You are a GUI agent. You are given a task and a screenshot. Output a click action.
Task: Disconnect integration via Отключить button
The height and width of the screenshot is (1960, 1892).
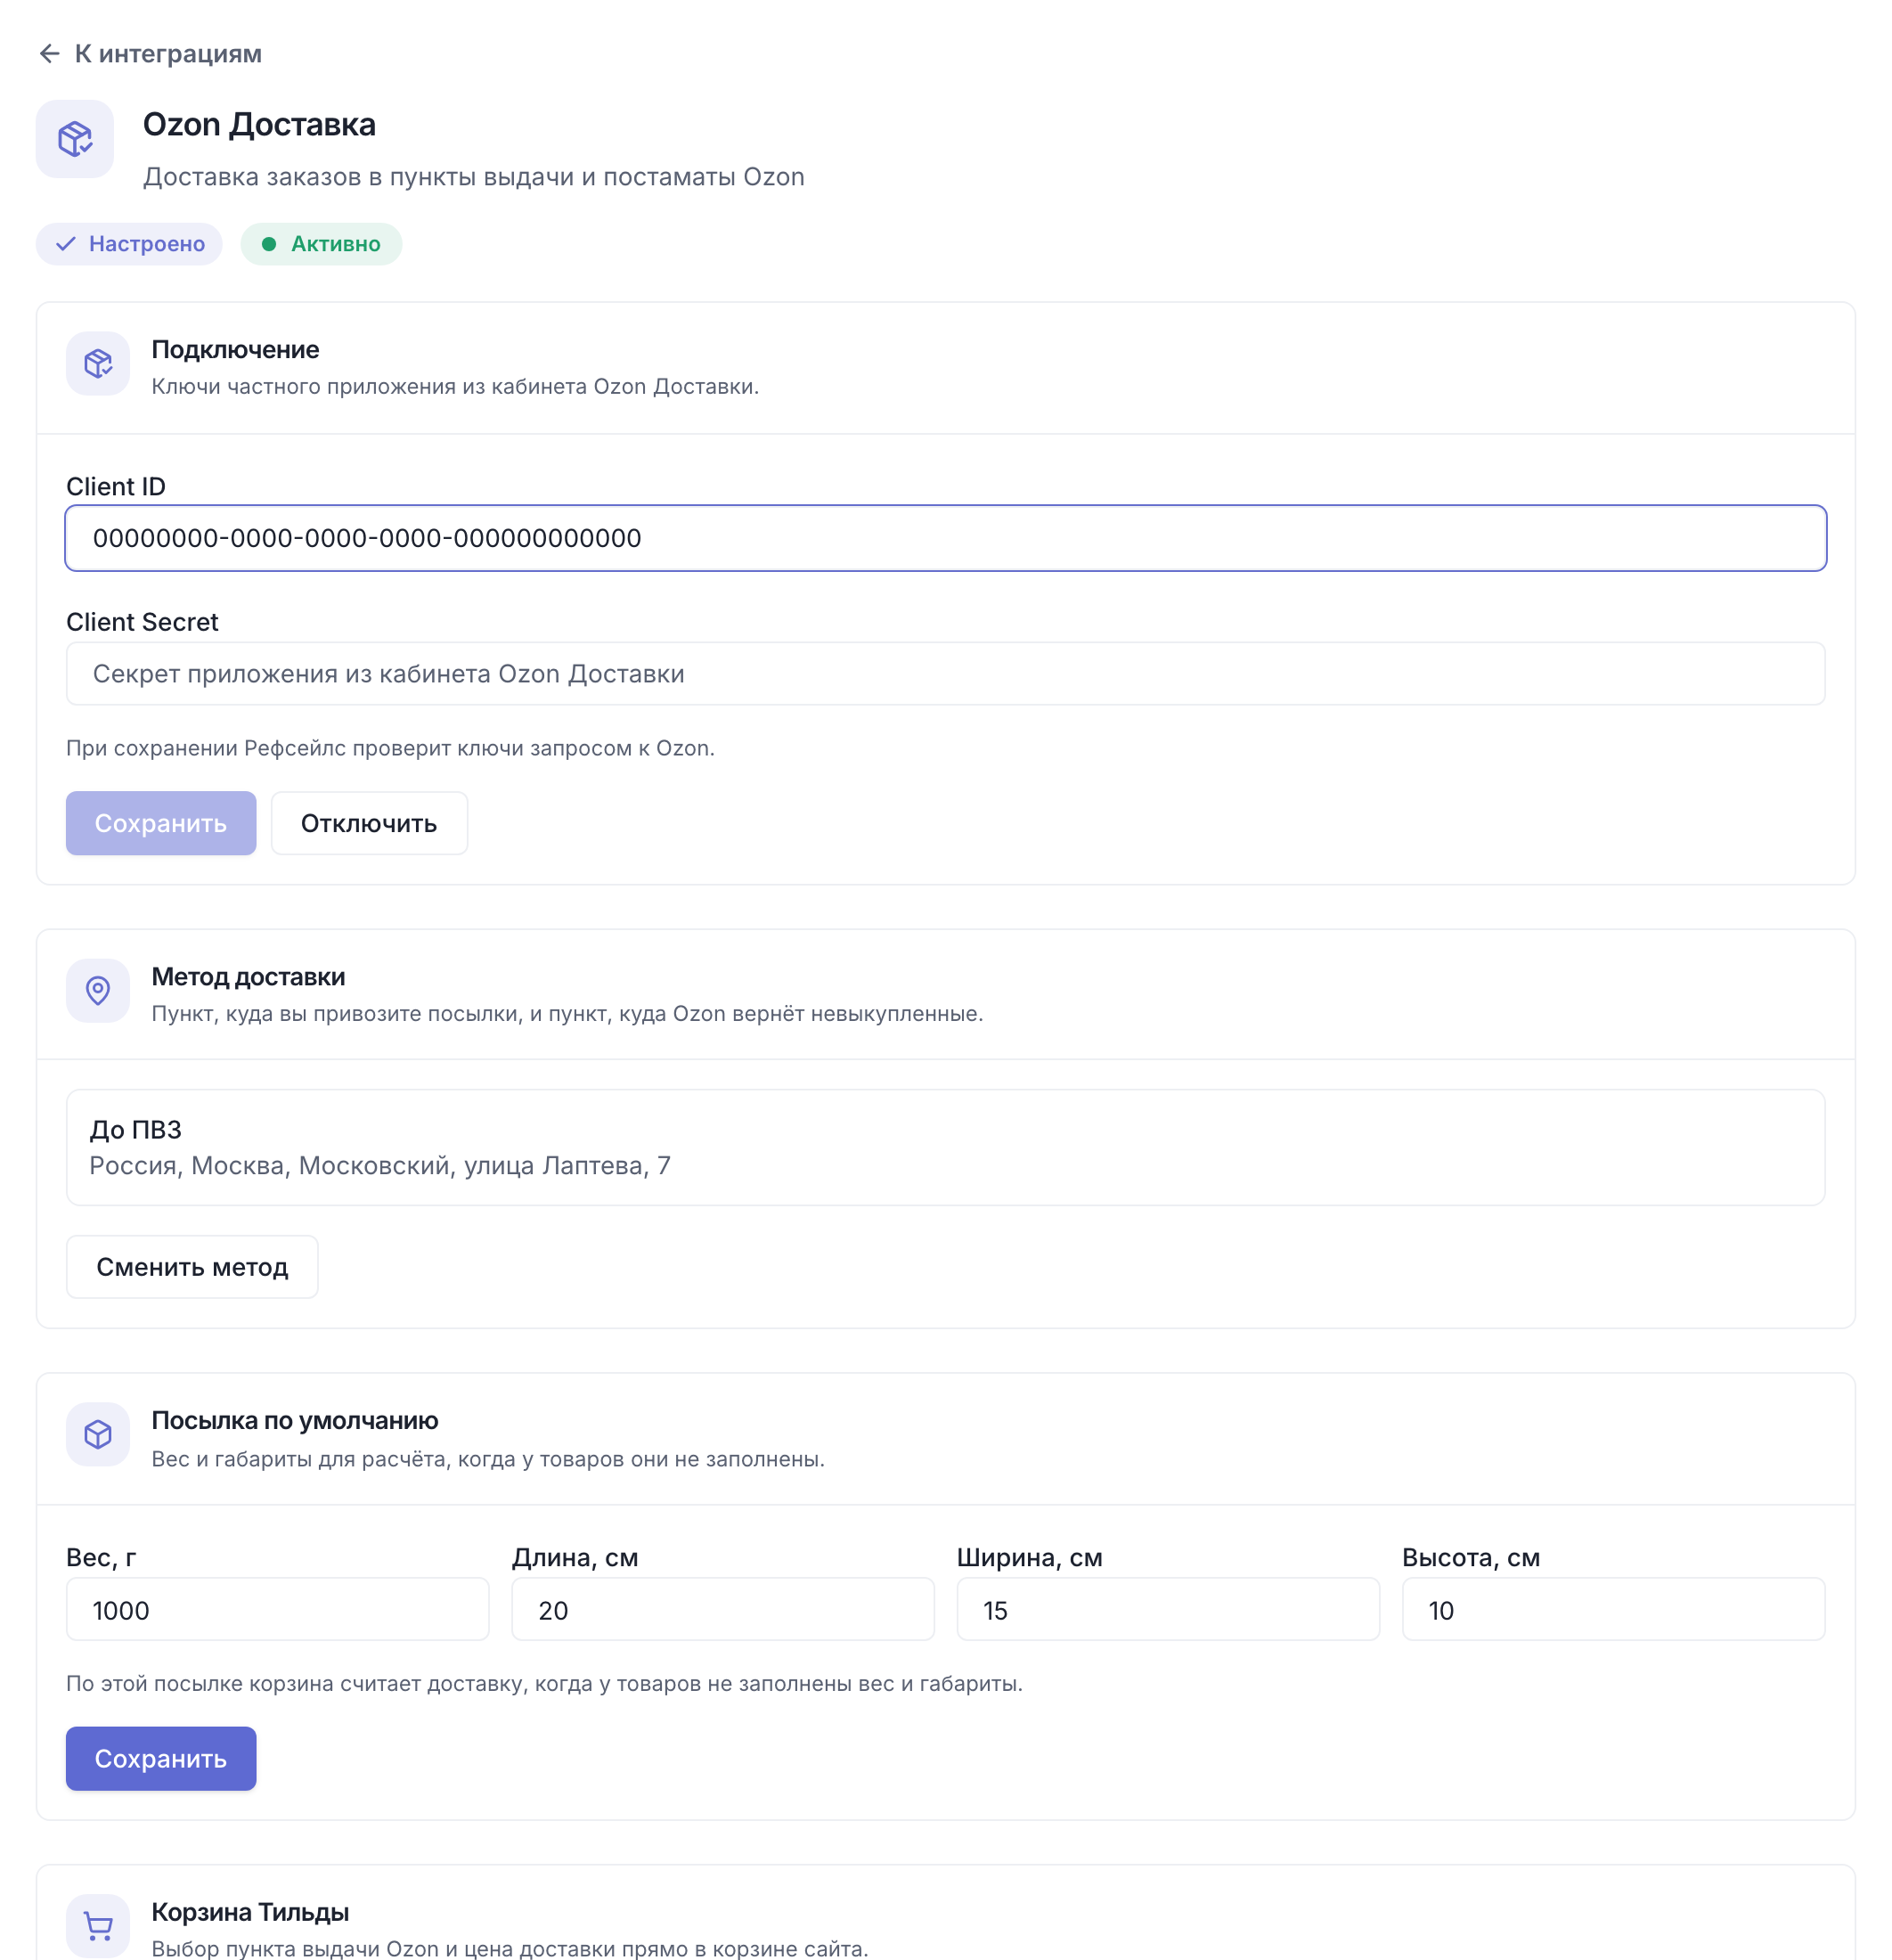369,823
